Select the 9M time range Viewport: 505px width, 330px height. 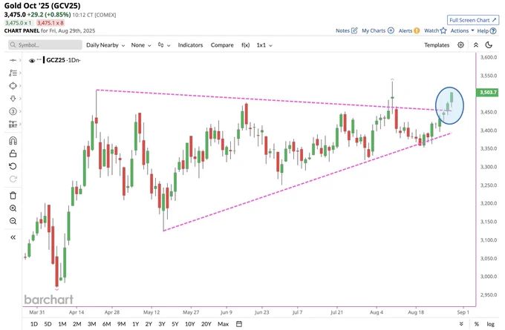tap(121, 324)
